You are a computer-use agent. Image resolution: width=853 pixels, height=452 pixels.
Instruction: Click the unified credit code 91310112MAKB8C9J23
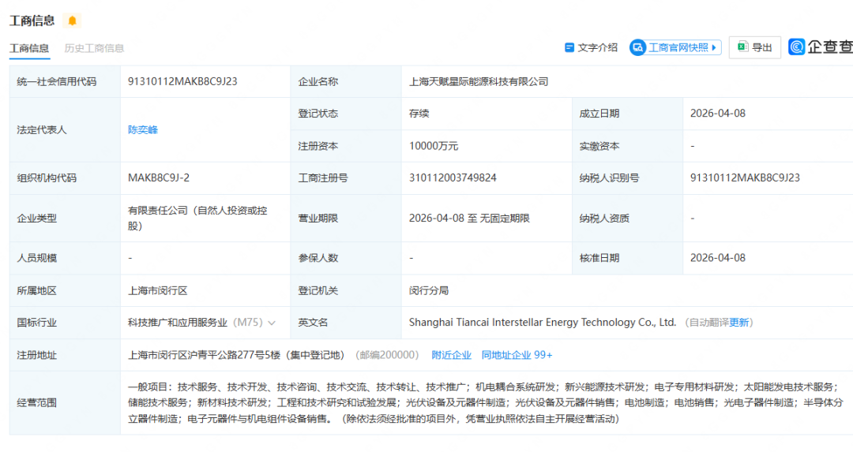coord(182,81)
